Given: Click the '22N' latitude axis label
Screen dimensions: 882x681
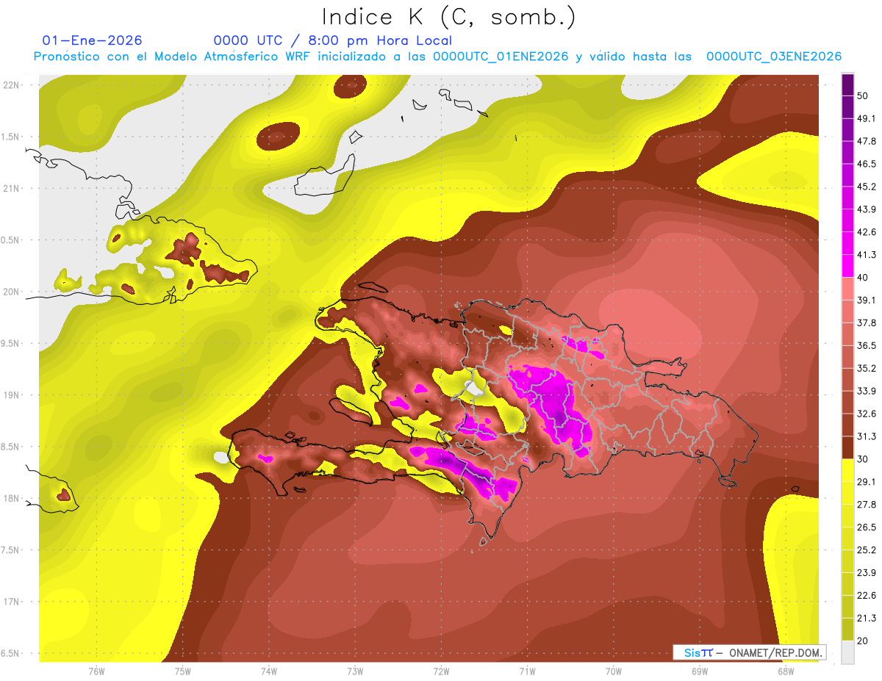Looking at the screenshot, I should click(x=12, y=84).
